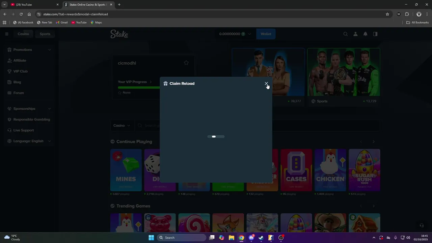Close the YouTube browser tab
This screenshot has width=432, height=243.
pos(57,5)
